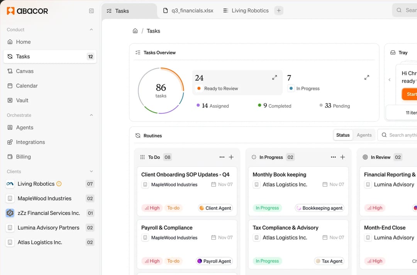Click High tag on Payroll & Compliance

pyautogui.click(x=152, y=261)
